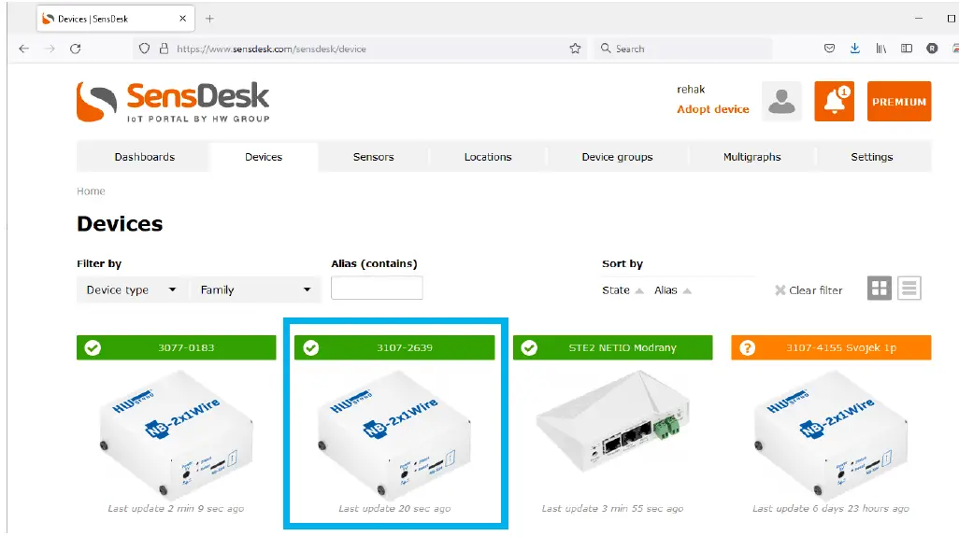Click the padlock site security icon

pos(164,49)
